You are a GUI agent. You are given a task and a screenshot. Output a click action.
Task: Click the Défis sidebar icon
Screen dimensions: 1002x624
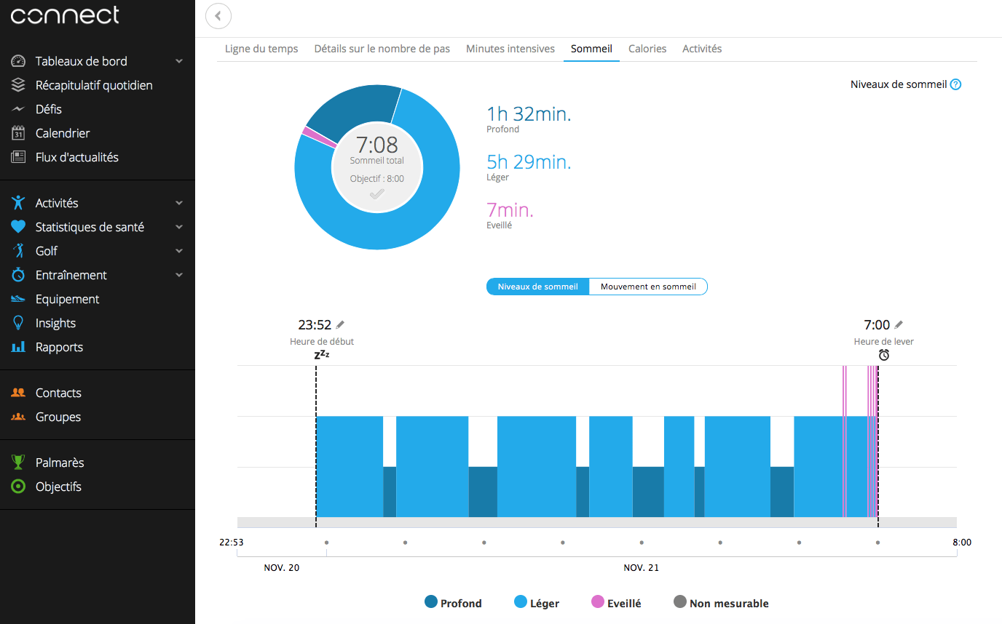[17, 108]
